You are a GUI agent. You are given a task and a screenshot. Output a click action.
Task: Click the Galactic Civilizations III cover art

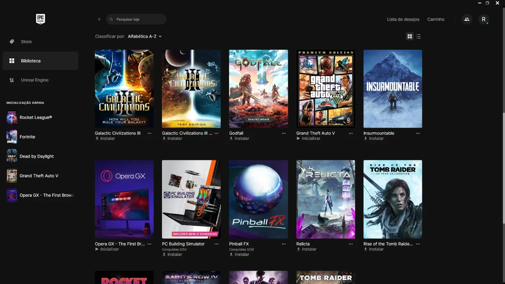[124, 89]
